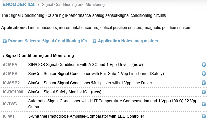The height and width of the screenshot is (129, 209).
Task: Select iC-WT product name
Action: pyautogui.click(x=9, y=116)
